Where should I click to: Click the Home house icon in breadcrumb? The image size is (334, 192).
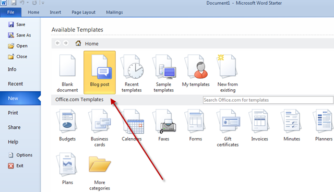coord(78,43)
